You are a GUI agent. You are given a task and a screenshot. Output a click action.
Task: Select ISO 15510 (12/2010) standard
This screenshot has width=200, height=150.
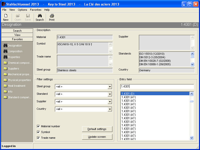click(152, 54)
